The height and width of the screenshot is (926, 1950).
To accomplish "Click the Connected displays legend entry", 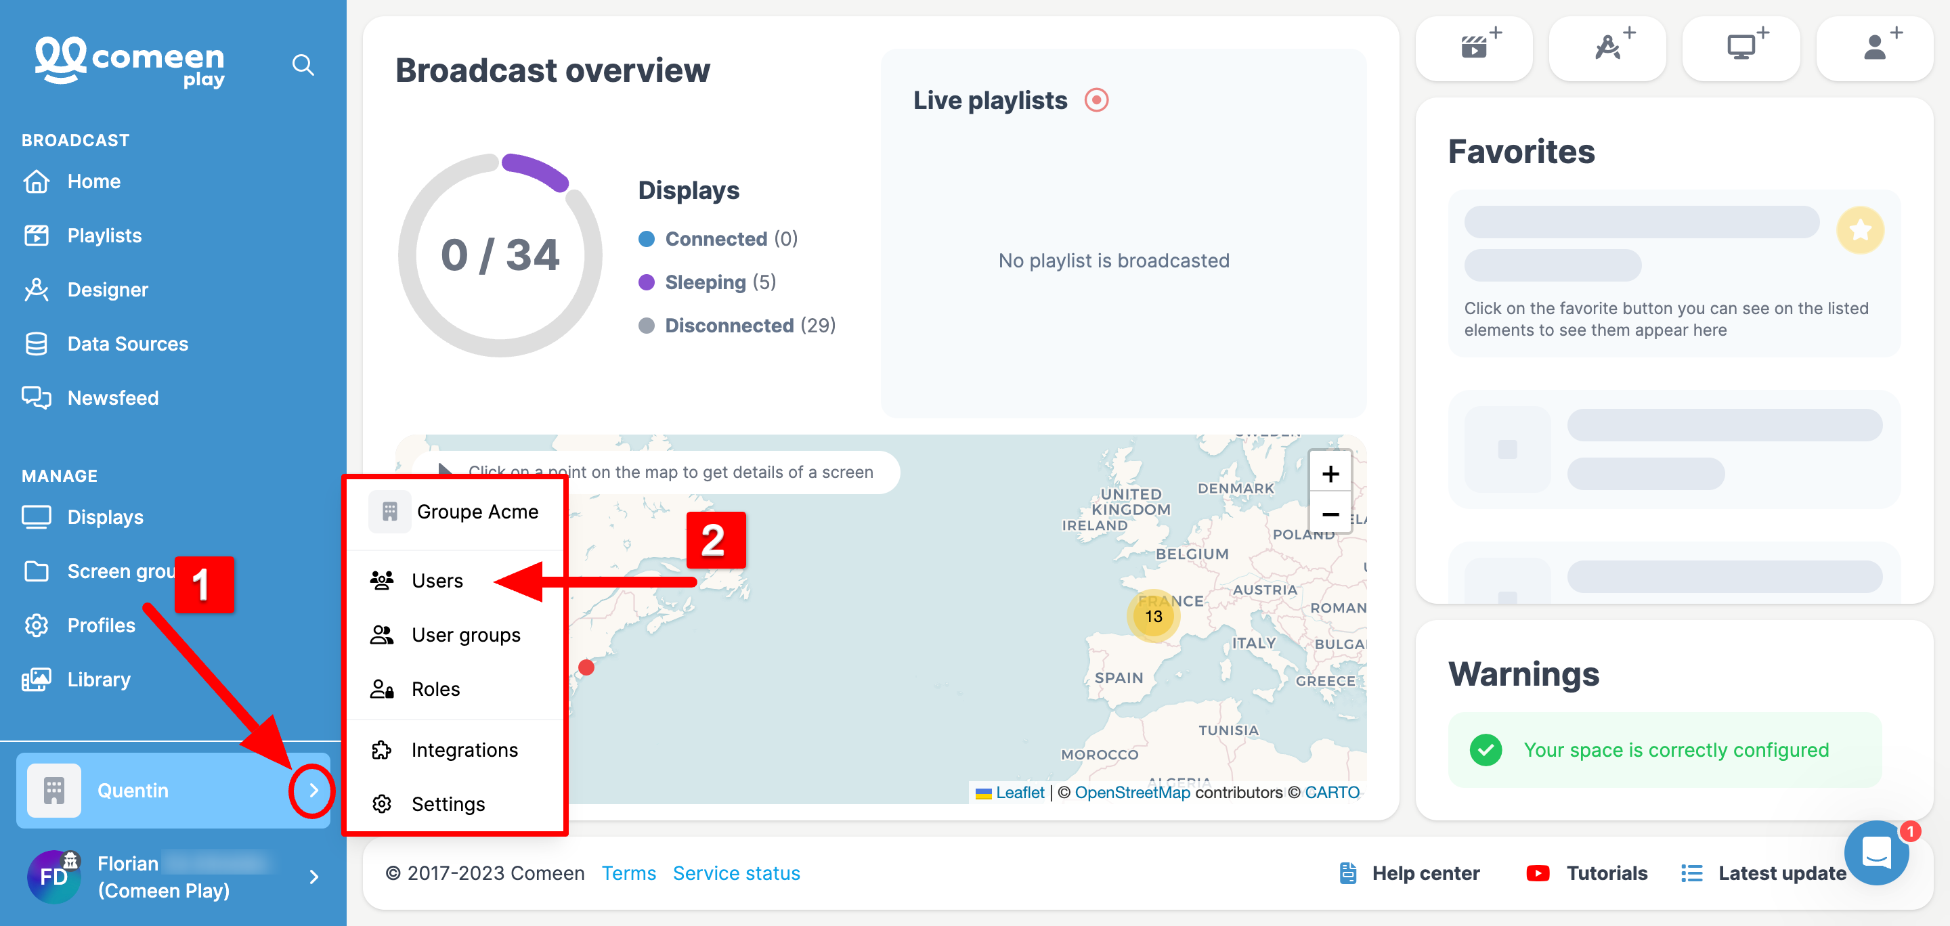I will [718, 238].
